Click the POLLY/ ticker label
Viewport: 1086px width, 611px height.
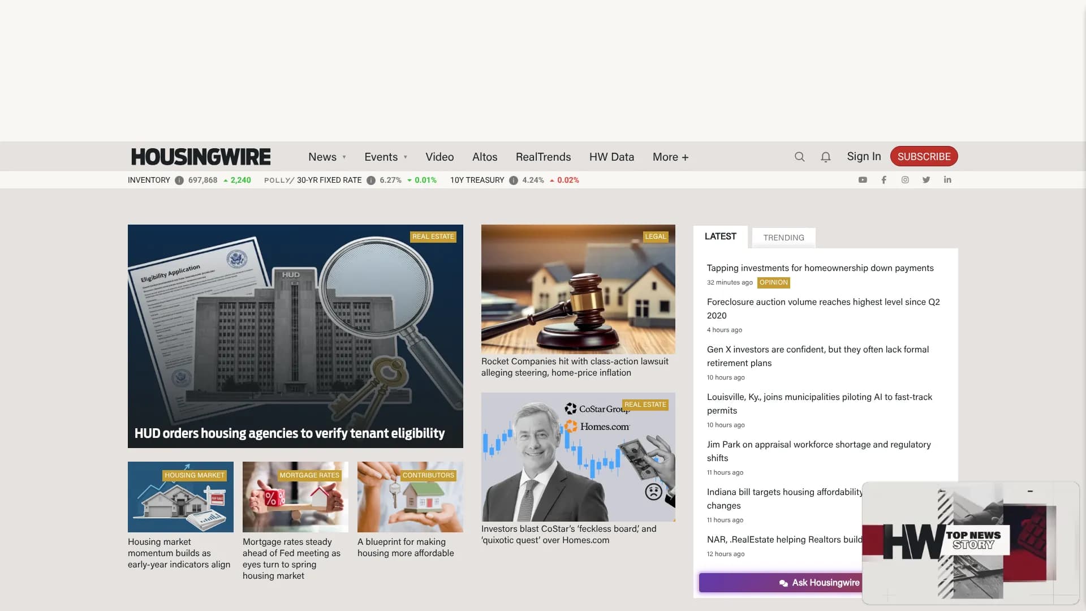279,180
